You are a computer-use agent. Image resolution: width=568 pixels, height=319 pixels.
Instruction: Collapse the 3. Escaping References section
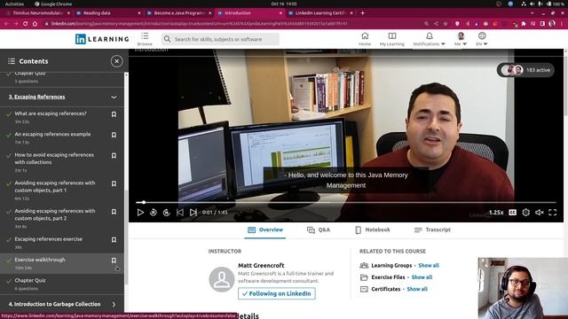(114, 97)
